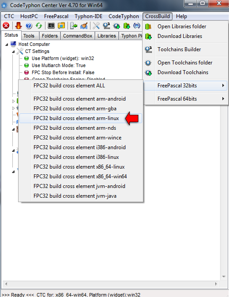Switch to the CommandBox tab
The height and width of the screenshot is (297, 229).
pos(78,36)
